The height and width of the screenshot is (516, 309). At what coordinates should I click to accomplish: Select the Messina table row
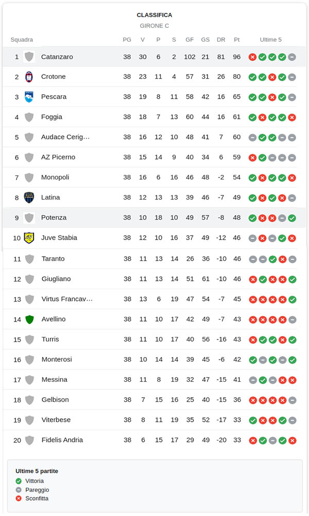pos(154,380)
